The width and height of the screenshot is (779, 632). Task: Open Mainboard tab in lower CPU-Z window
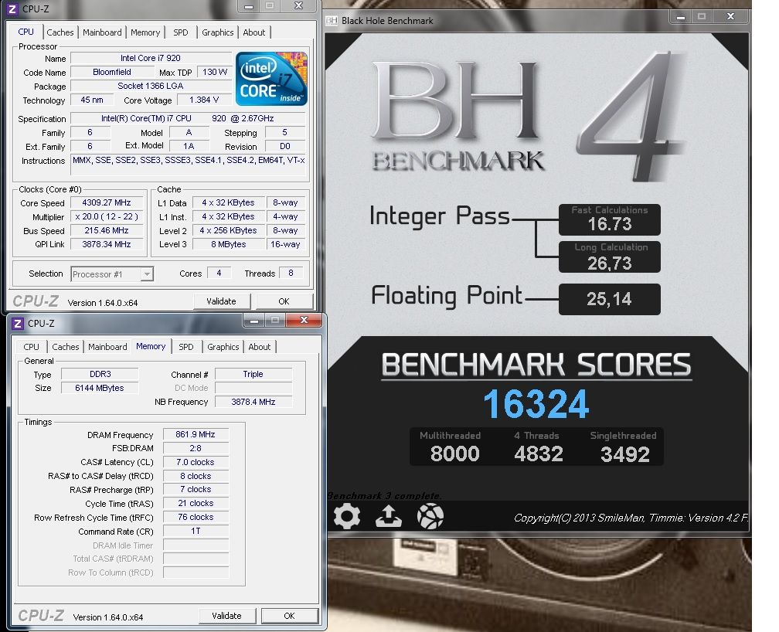coord(107,347)
